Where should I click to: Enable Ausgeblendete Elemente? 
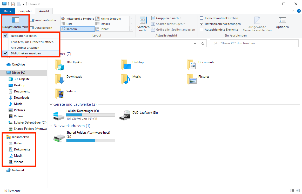(x=202, y=29)
